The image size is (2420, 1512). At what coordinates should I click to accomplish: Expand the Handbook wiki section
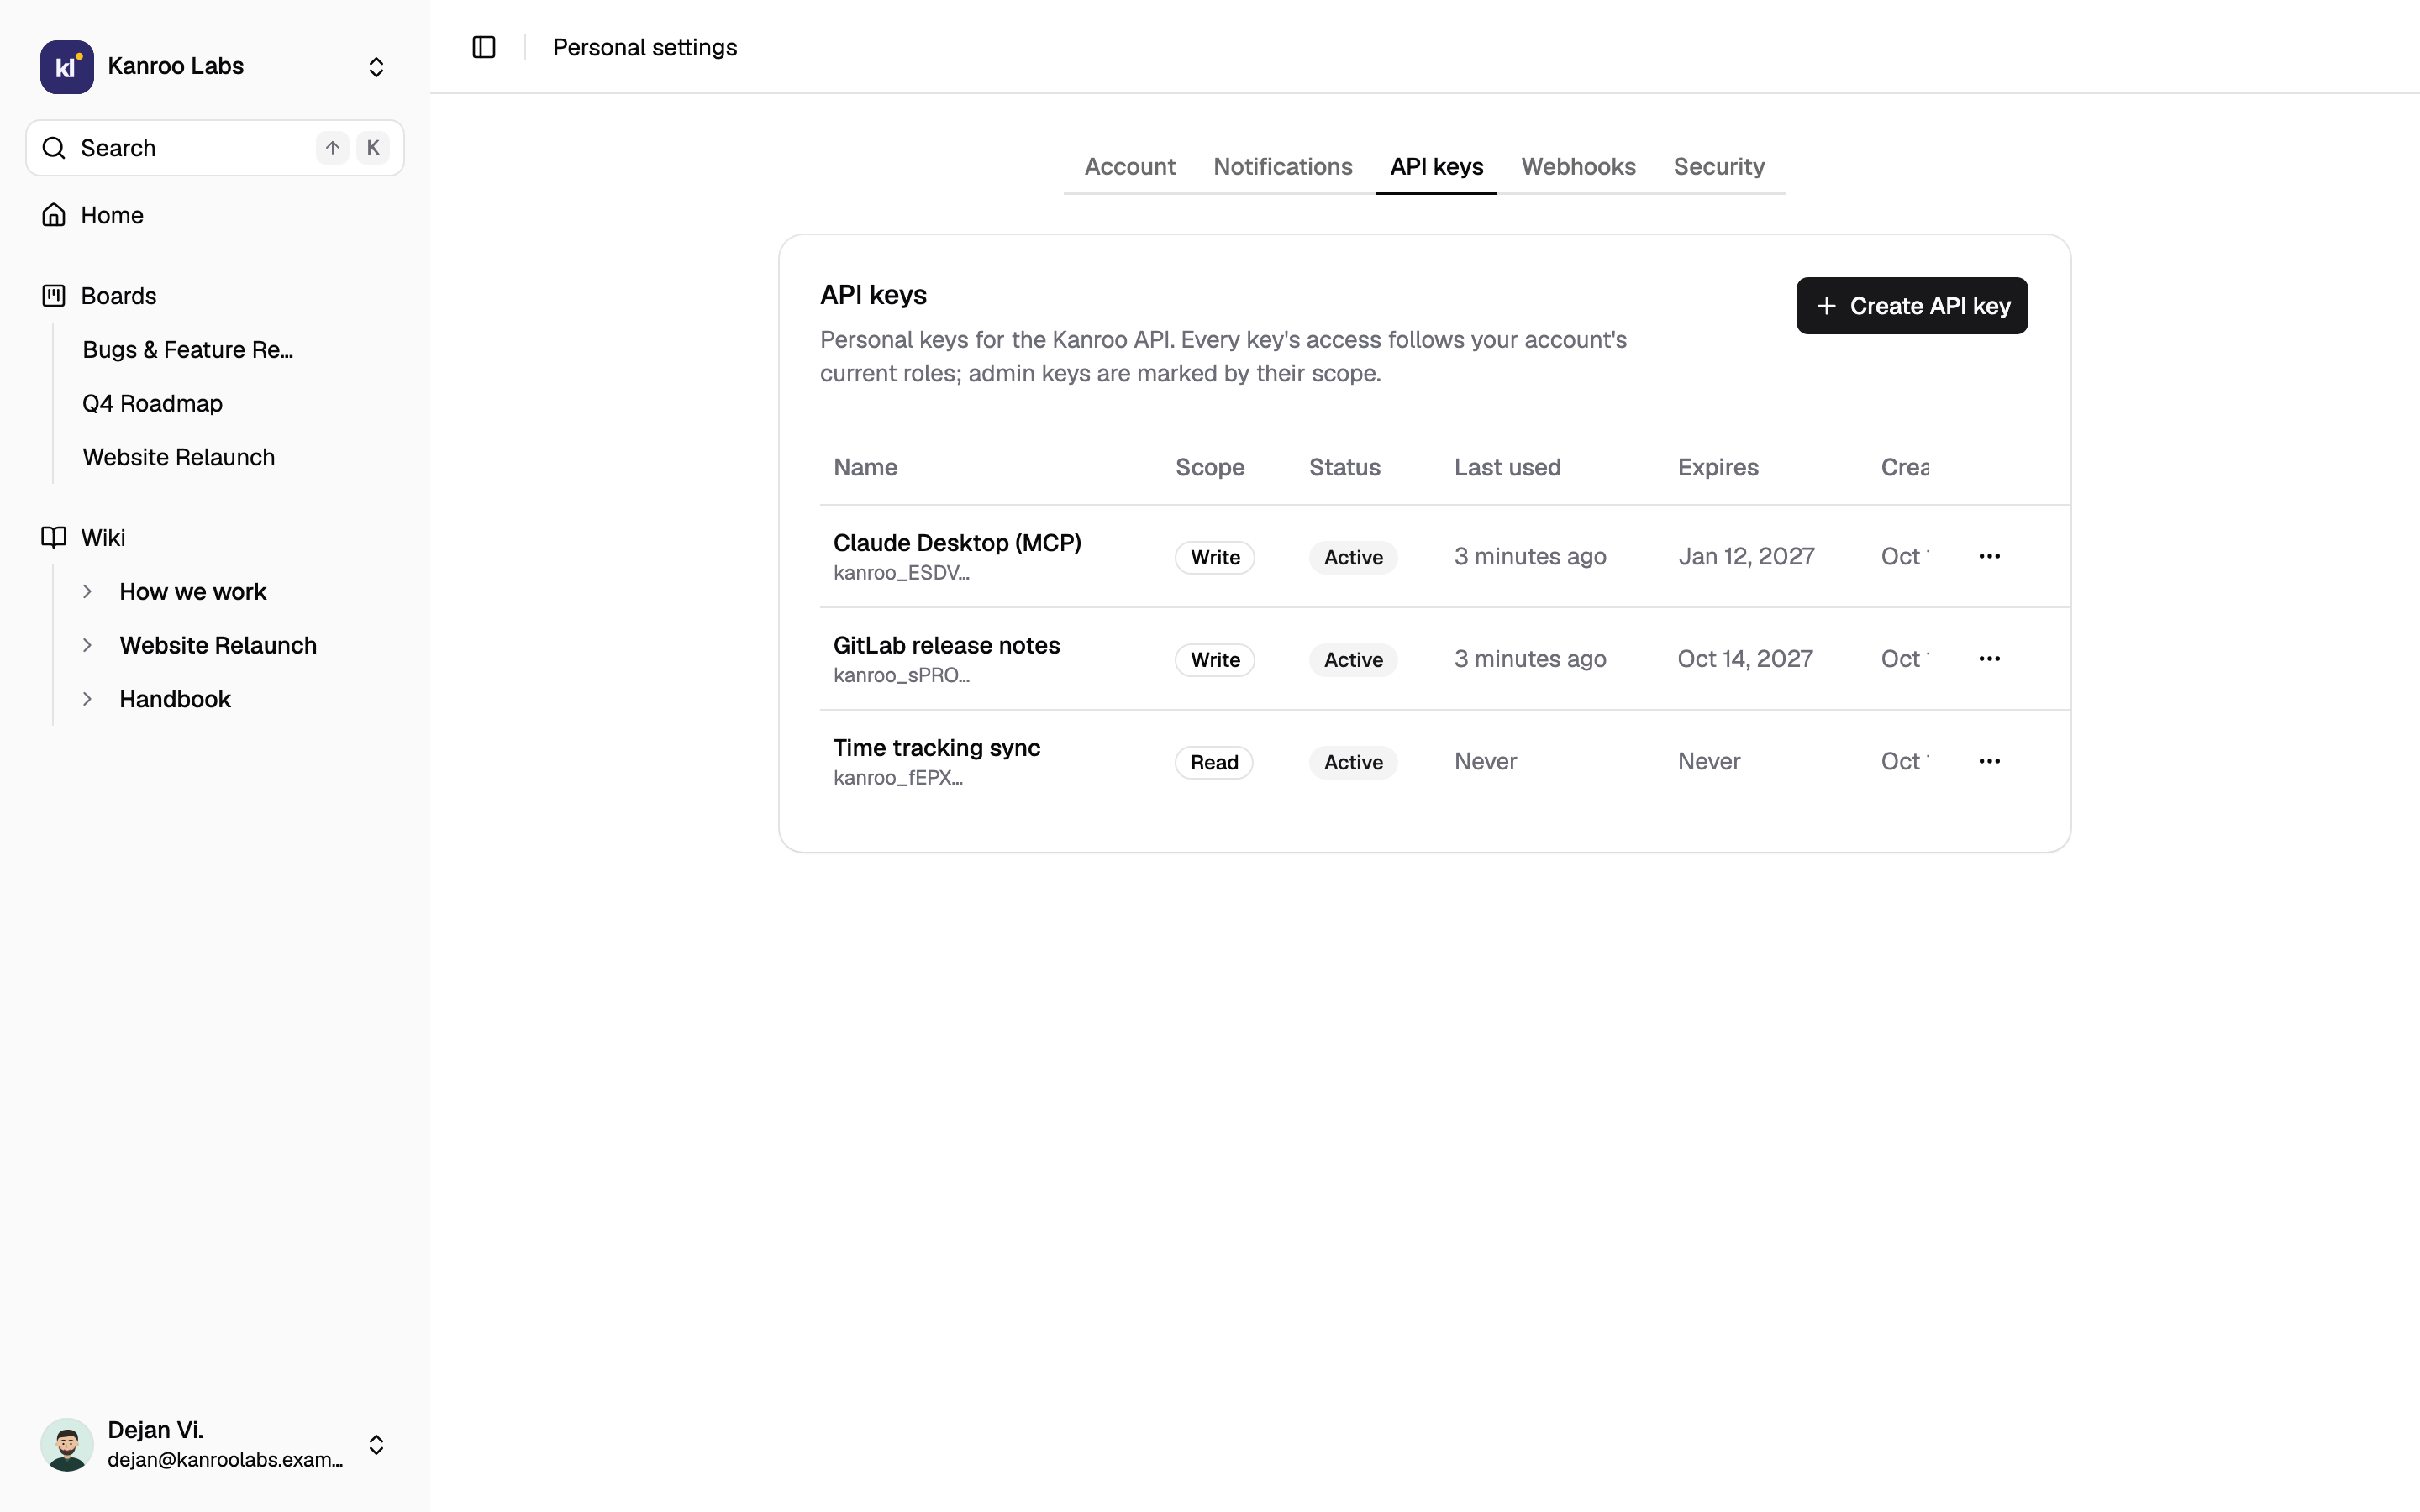[x=87, y=699]
